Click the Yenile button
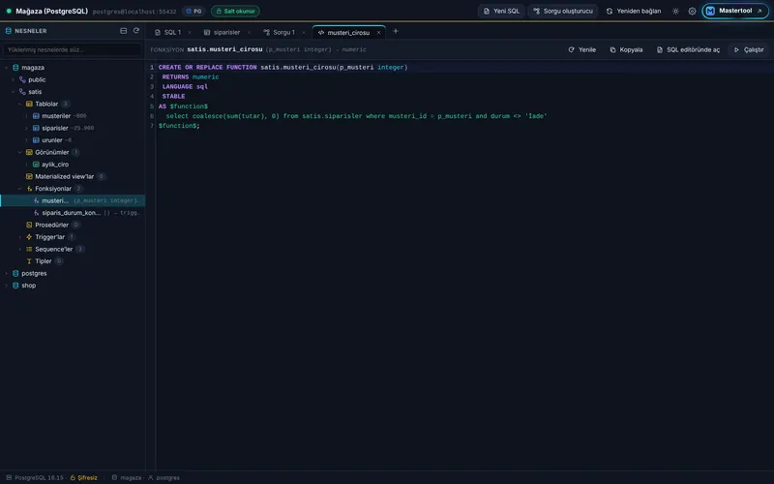Viewport: 774px width, 484px height. click(582, 50)
